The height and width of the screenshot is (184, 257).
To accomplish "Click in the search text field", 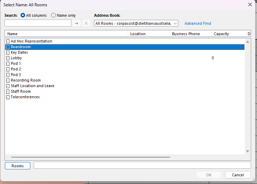I will pos(38,23).
